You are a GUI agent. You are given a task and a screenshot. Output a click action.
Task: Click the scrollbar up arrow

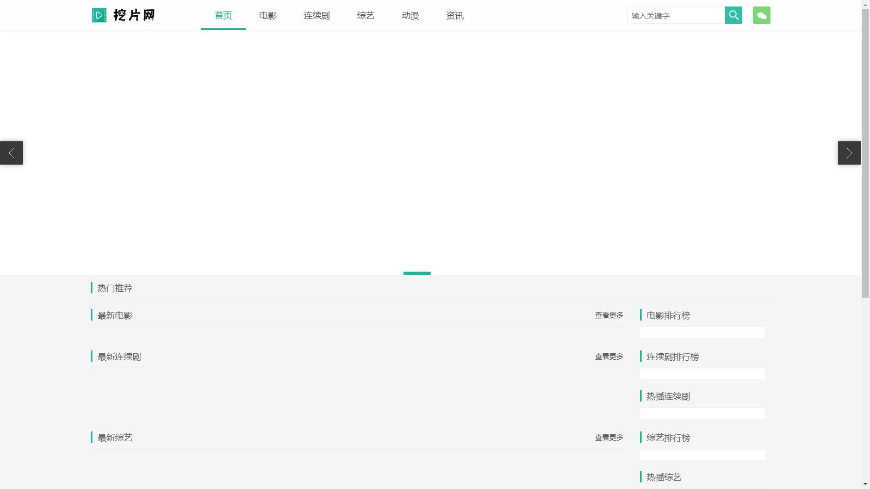pyautogui.click(x=865, y=4)
